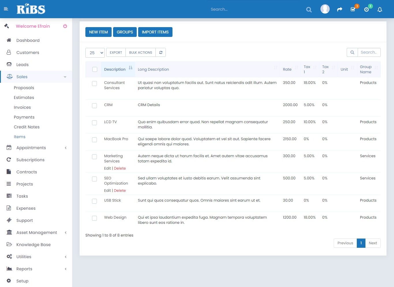Expand the Asset Management sidebar menu
The width and height of the screenshot is (394, 287).
(36, 232)
